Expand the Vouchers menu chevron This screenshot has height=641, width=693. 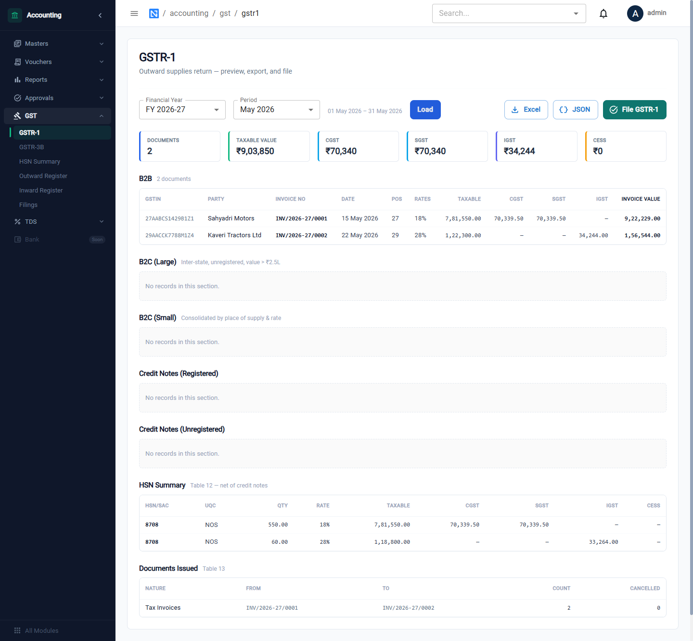point(102,62)
